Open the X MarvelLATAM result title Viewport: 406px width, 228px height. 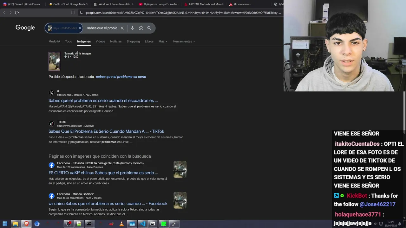[103, 101]
